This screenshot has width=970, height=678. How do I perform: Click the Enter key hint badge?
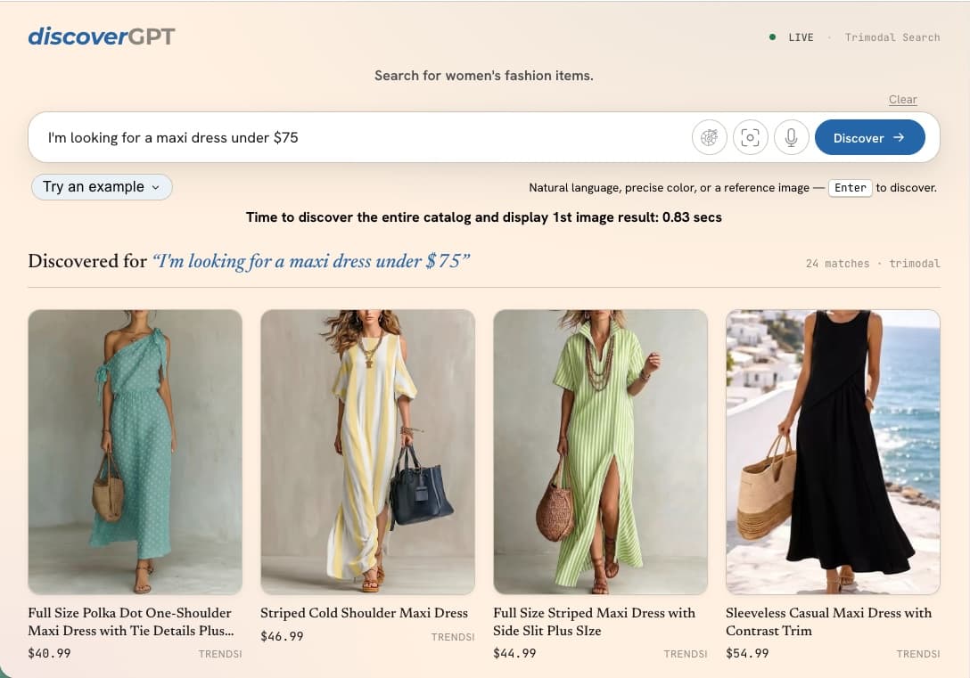click(x=850, y=188)
